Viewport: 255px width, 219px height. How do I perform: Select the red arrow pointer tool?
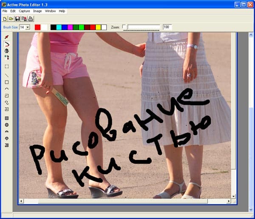(x=7, y=37)
